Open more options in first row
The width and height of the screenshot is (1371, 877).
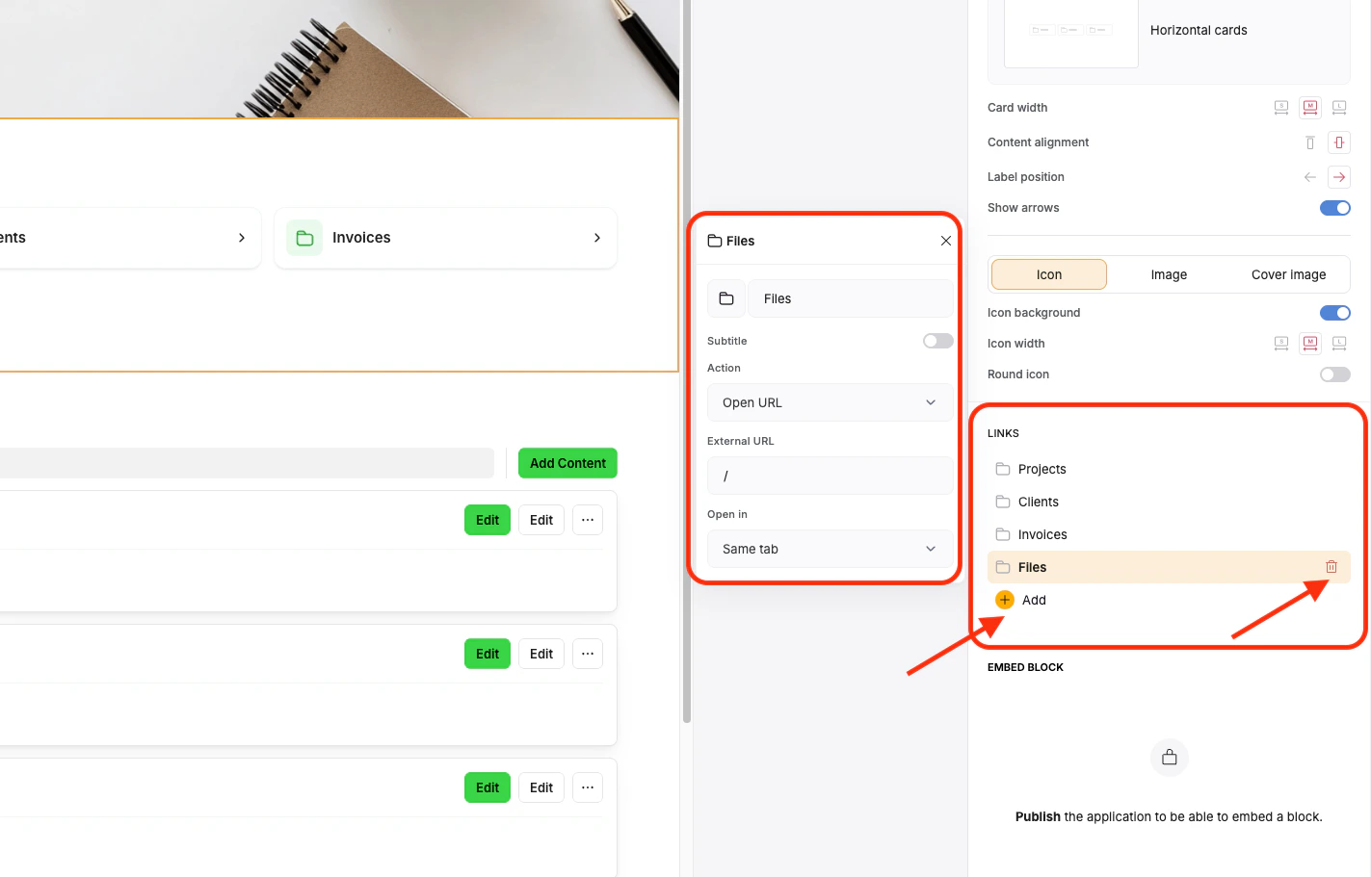click(588, 520)
